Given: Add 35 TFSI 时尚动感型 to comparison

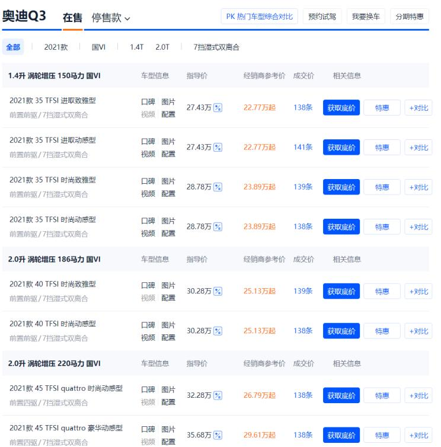Looking at the screenshot, I should 418,227.
